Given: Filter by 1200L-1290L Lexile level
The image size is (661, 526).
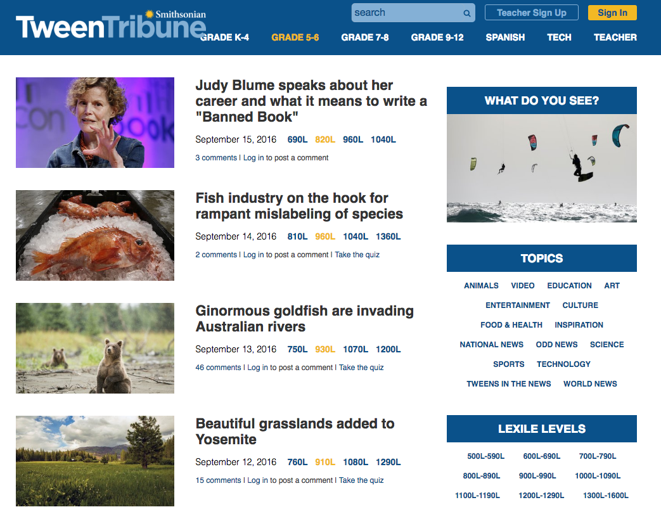Looking at the screenshot, I should (x=541, y=496).
